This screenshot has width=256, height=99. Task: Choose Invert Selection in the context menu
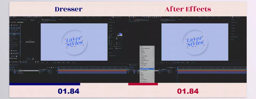147,82
